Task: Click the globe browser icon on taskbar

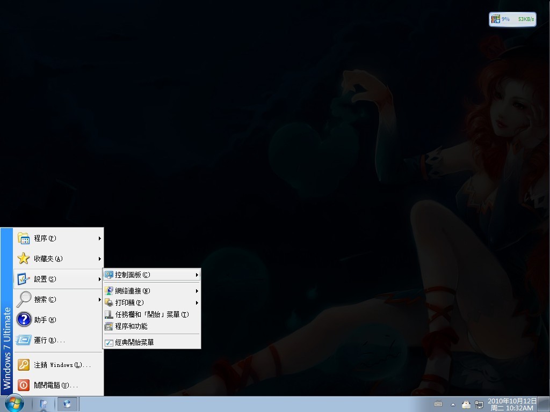Action: [x=67, y=404]
